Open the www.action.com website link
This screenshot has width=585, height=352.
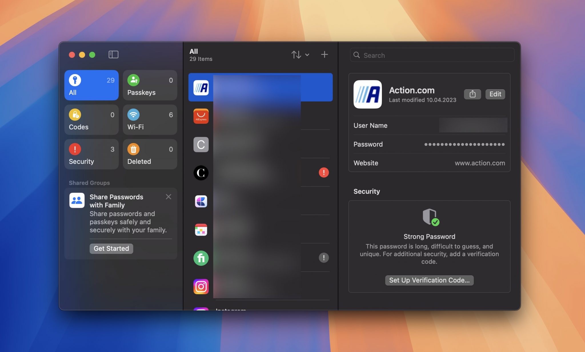(480, 163)
